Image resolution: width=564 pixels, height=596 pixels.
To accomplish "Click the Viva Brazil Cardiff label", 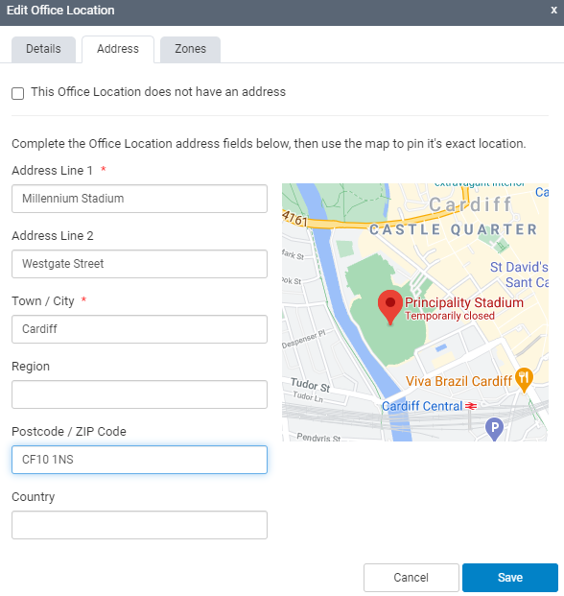I will pyautogui.click(x=458, y=381).
